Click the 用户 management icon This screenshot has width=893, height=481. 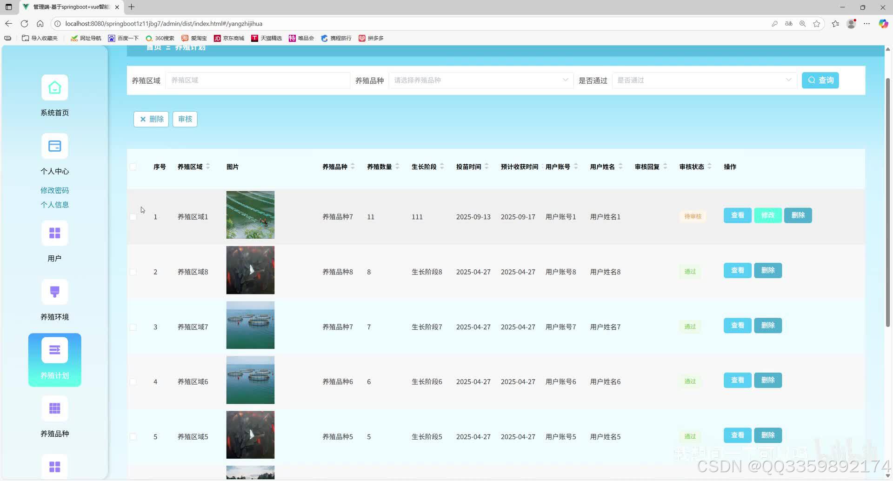[x=54, y=233]
